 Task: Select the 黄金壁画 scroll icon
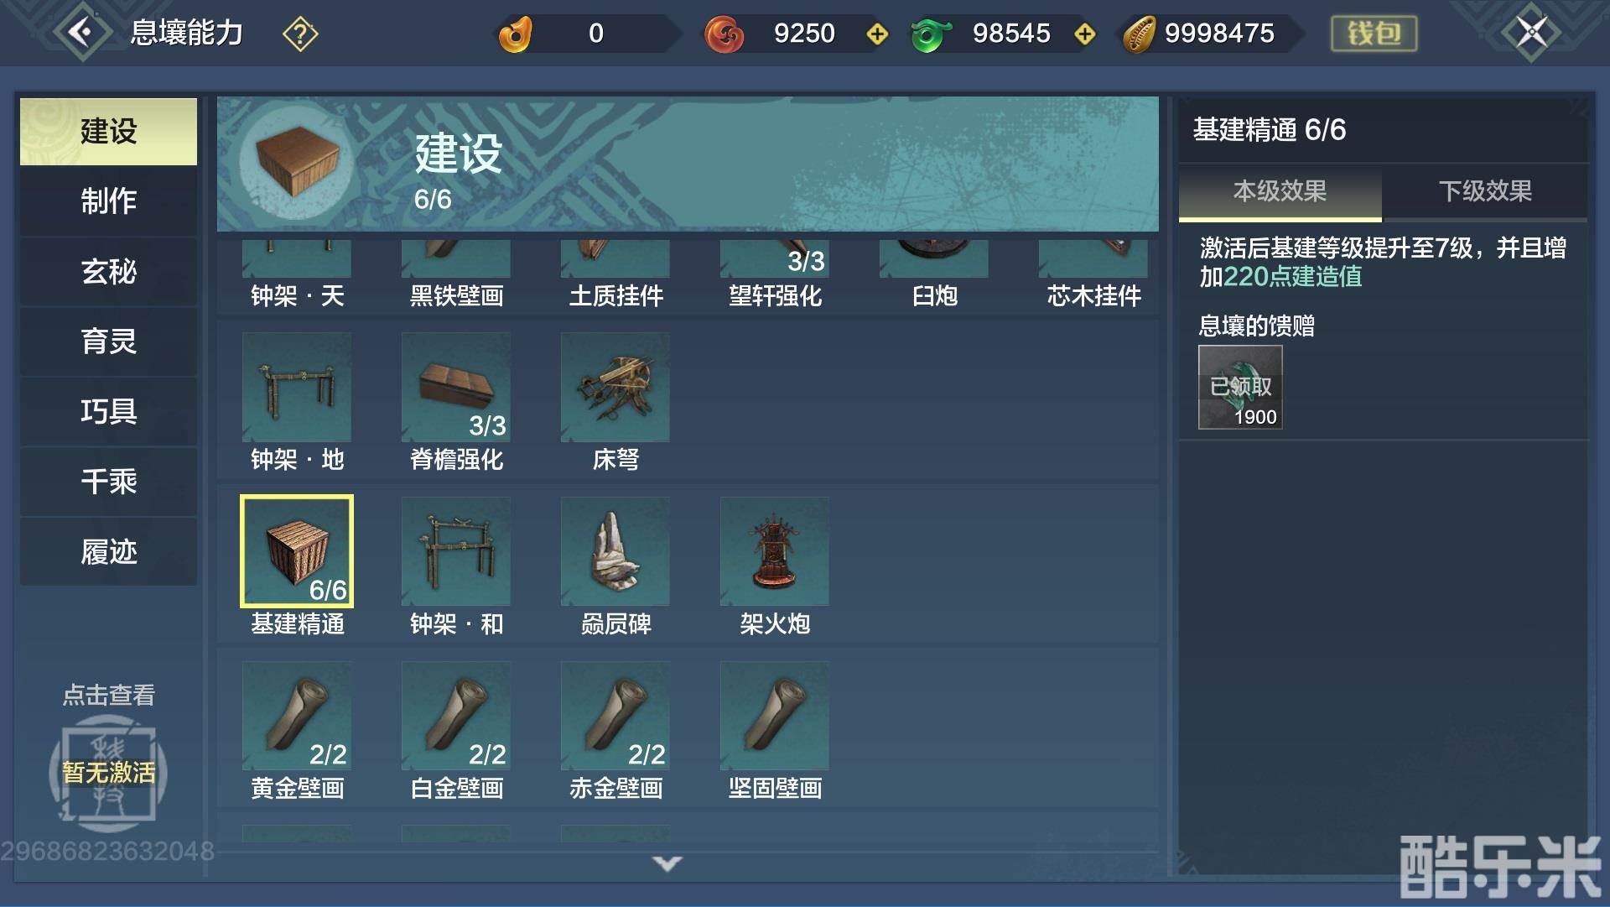(x=297, y=716)
